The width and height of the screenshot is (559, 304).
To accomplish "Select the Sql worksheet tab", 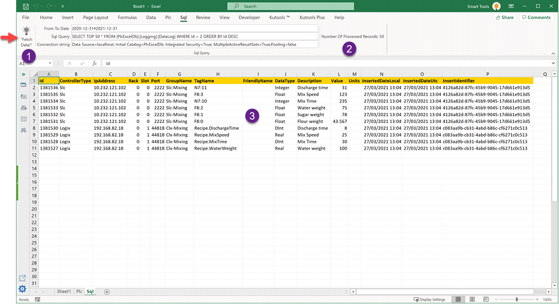I will 90,292.
